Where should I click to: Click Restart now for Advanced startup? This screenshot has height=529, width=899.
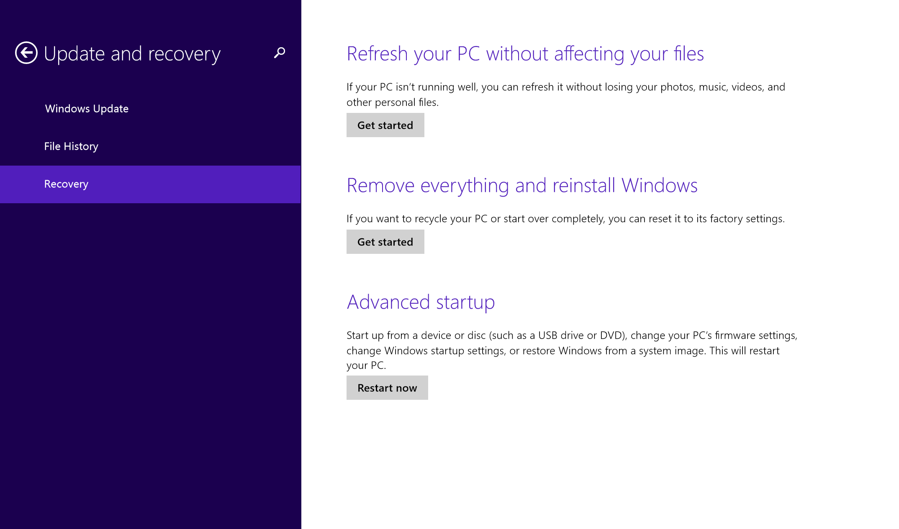387,387
